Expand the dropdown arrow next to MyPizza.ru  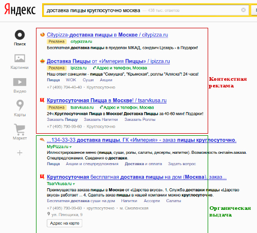pyautogui.click(x=70, y=147)
